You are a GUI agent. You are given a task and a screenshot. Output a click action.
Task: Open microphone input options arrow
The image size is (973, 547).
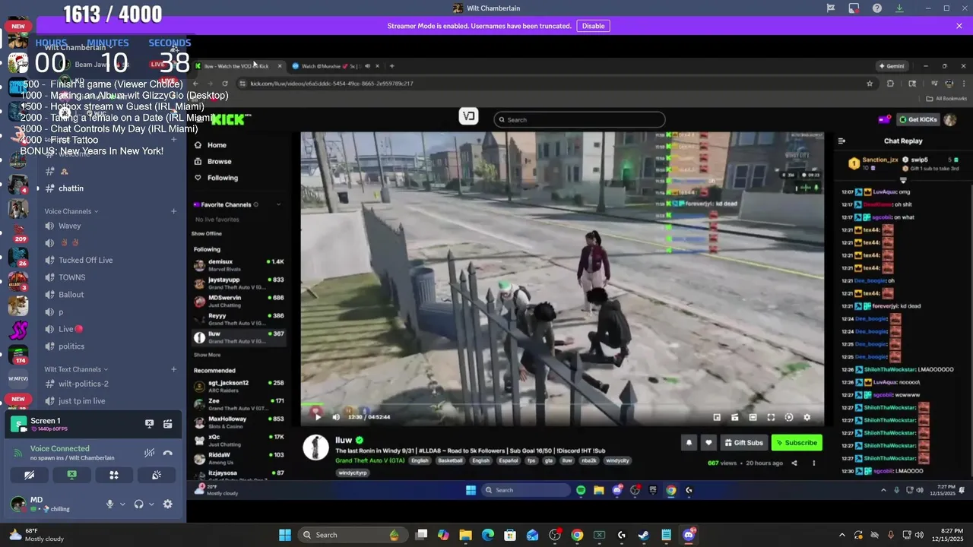coord(122,504)
